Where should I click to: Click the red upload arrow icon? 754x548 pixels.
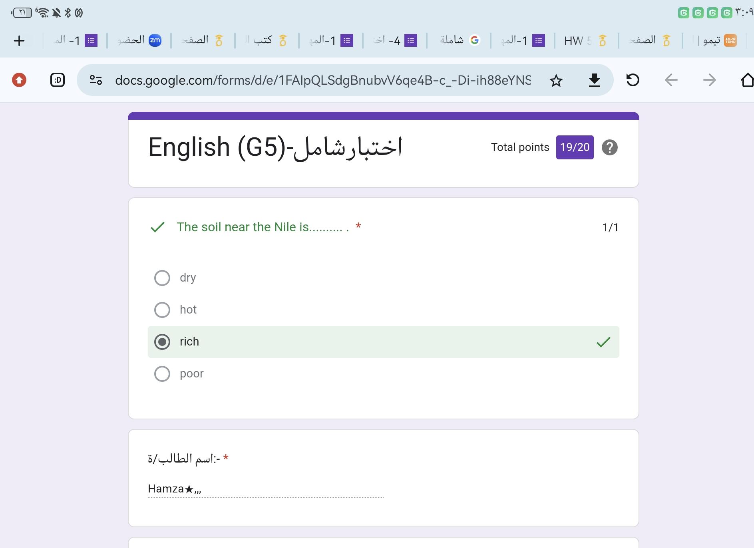pyautogui.click(x=19, y=80)
